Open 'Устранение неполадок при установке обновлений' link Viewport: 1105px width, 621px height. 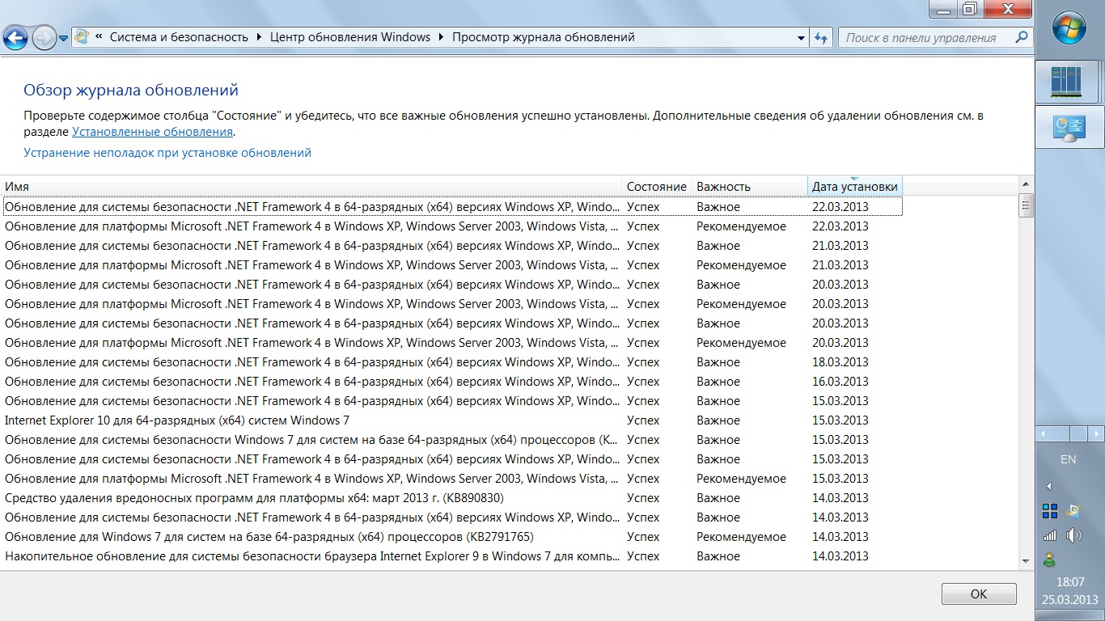pos(167,153)
